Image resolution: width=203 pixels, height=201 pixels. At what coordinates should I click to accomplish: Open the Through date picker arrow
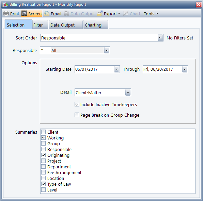click(185, 69)
